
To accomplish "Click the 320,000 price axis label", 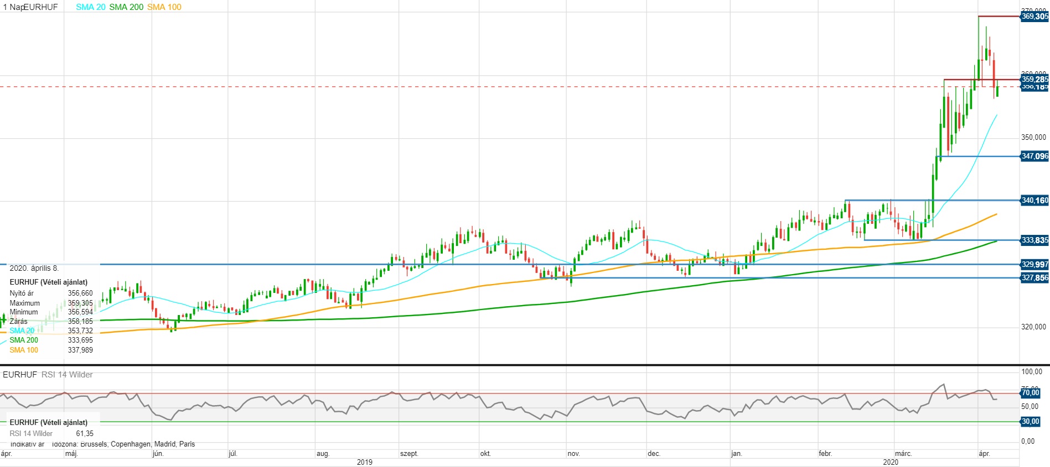I will point(1034,327).
